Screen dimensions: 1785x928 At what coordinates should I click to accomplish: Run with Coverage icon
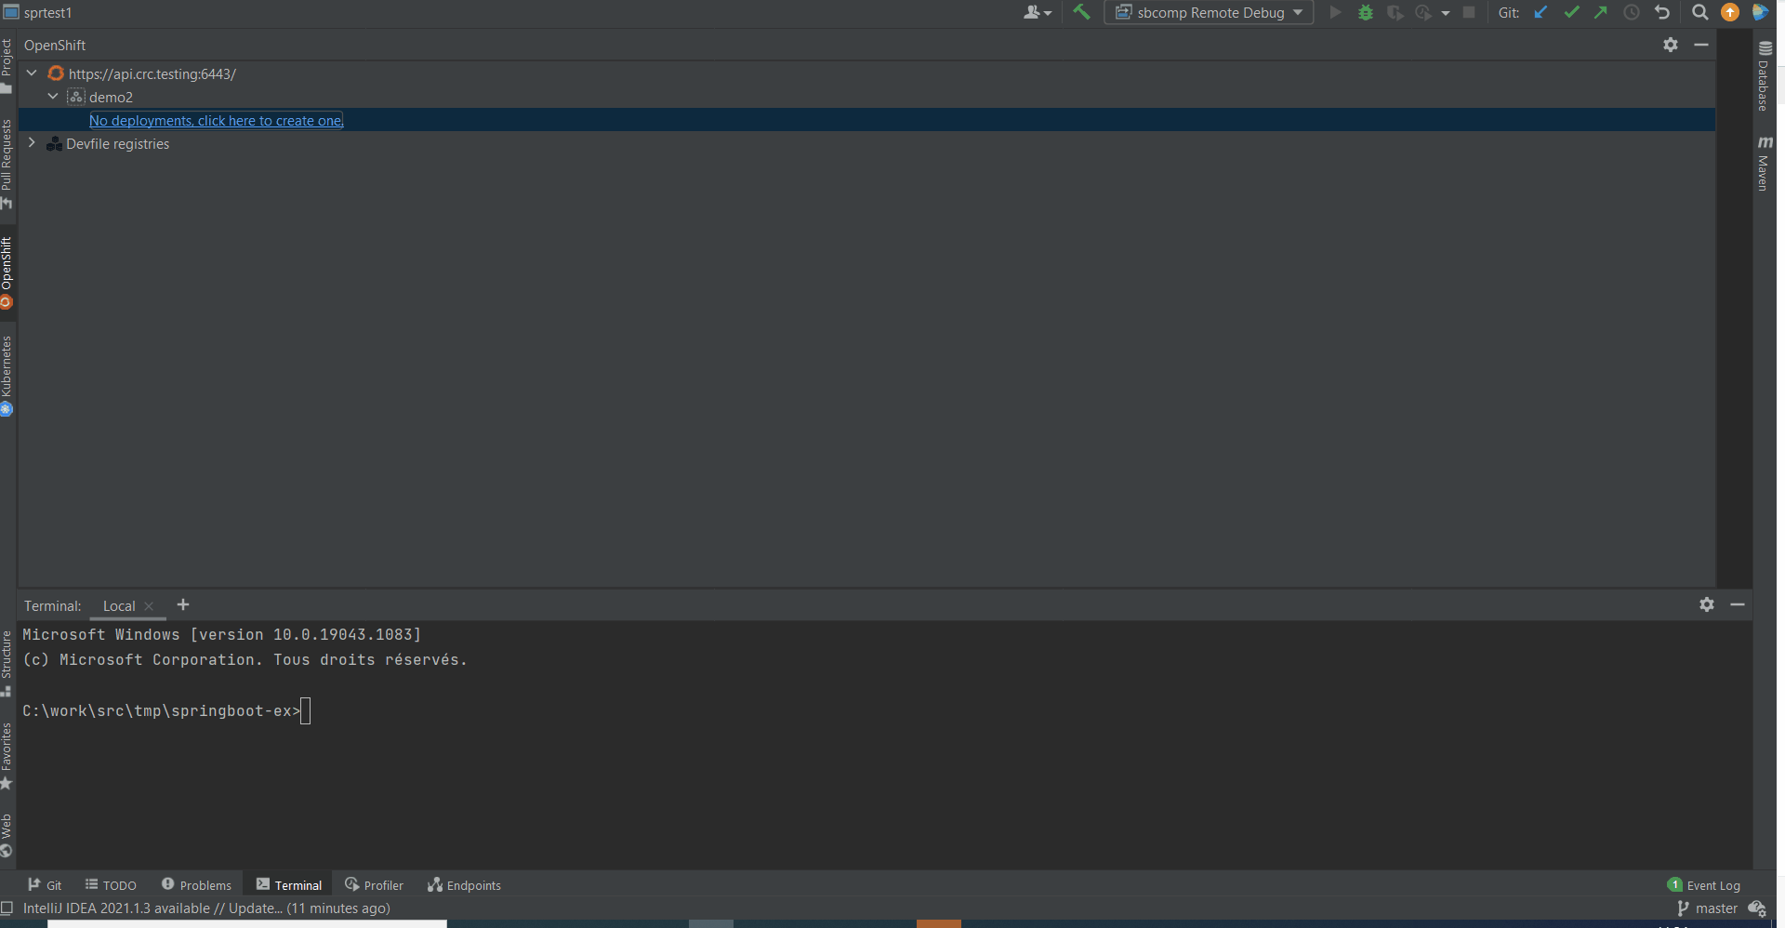1395,13
